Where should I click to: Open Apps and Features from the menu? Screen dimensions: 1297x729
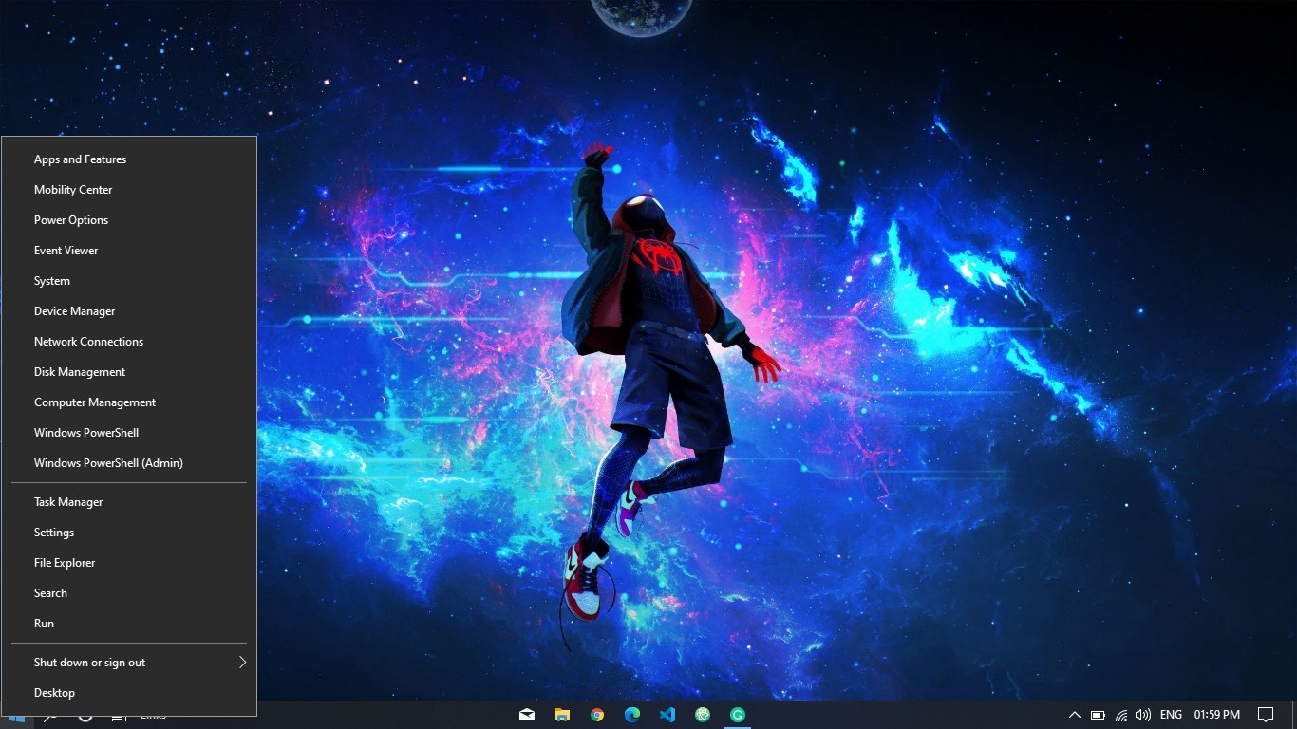coord(129,159)
